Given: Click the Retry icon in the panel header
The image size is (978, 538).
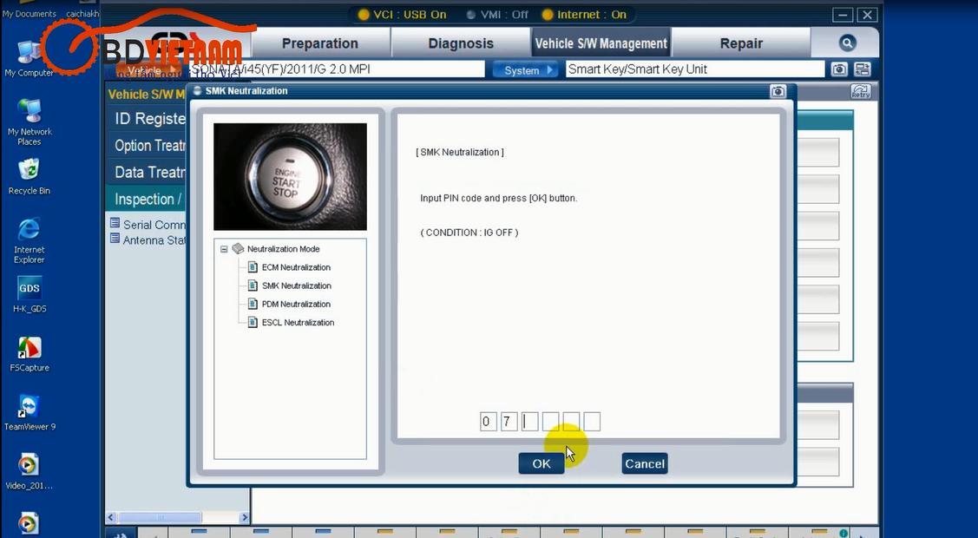Looking at the screenshot, I should (x=860, y=92).
